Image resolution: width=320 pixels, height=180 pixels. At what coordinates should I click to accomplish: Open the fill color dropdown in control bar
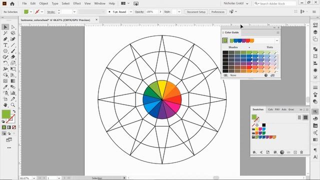(31, 12)
